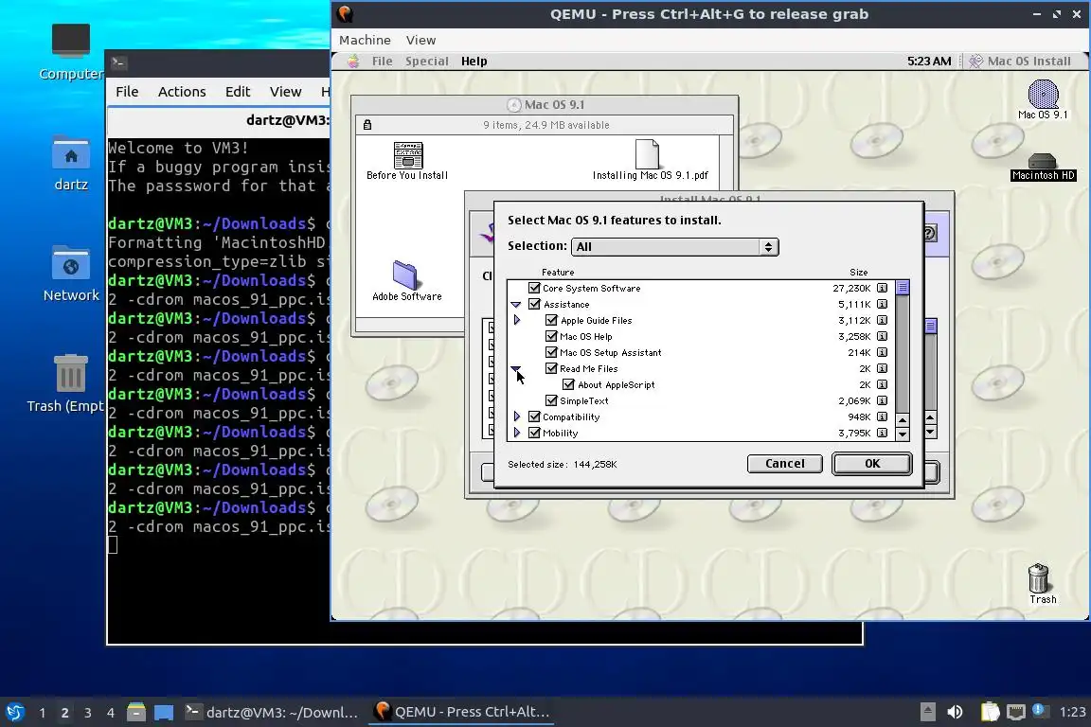Open the panel start menu icon
Viewport: 1091px width, 727px height.
(15, 712)
